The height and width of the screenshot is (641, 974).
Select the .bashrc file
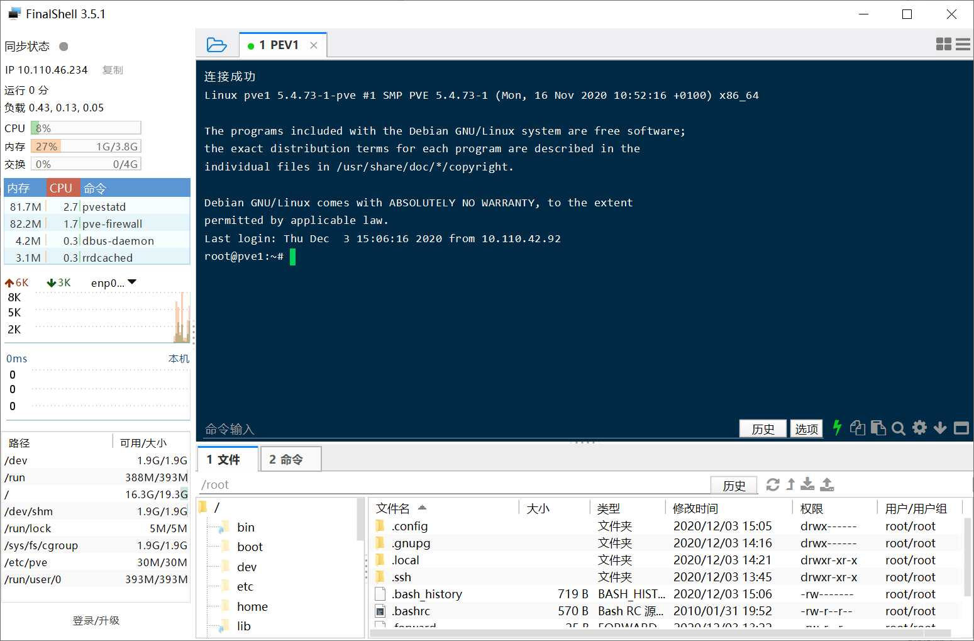click(x=666, y=611)
